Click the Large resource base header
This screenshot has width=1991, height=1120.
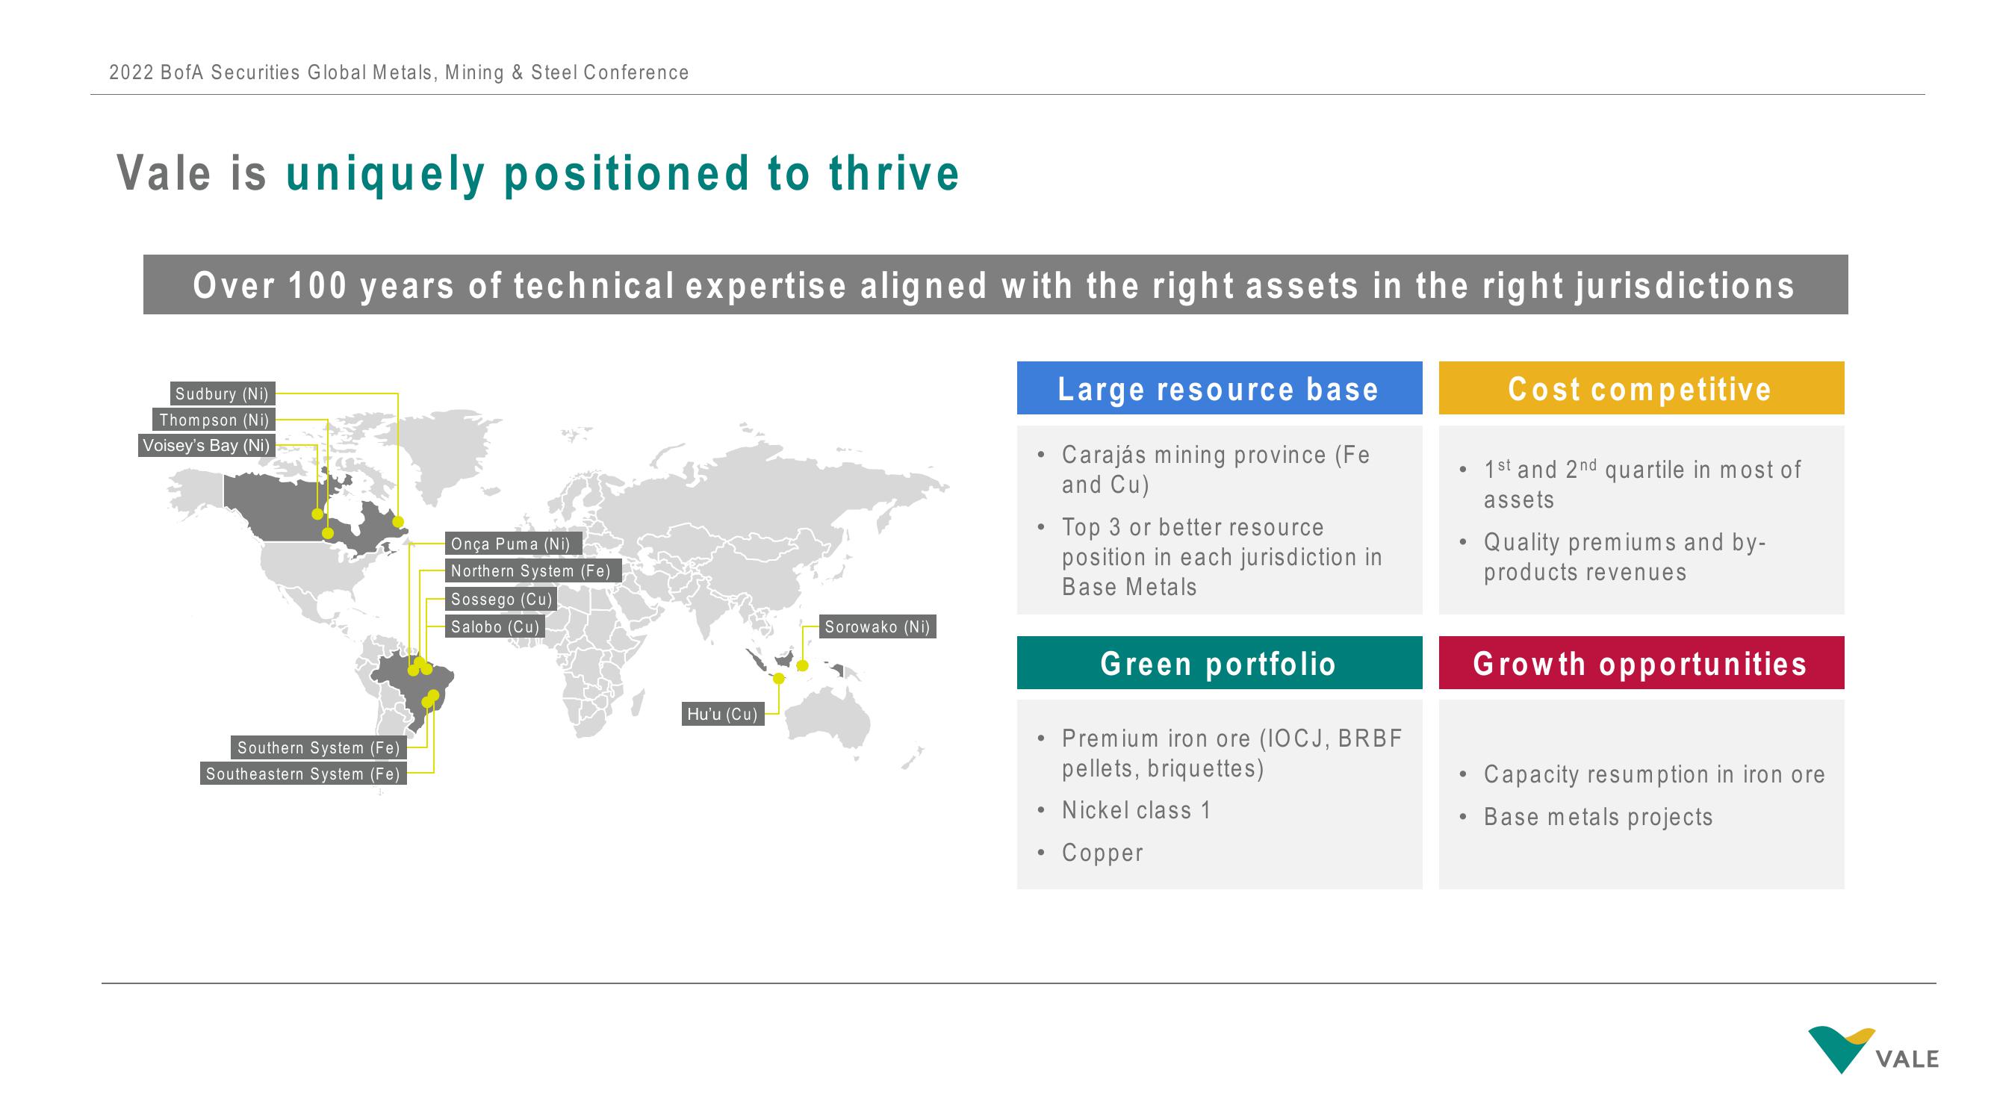click(x=1219, y=388)
